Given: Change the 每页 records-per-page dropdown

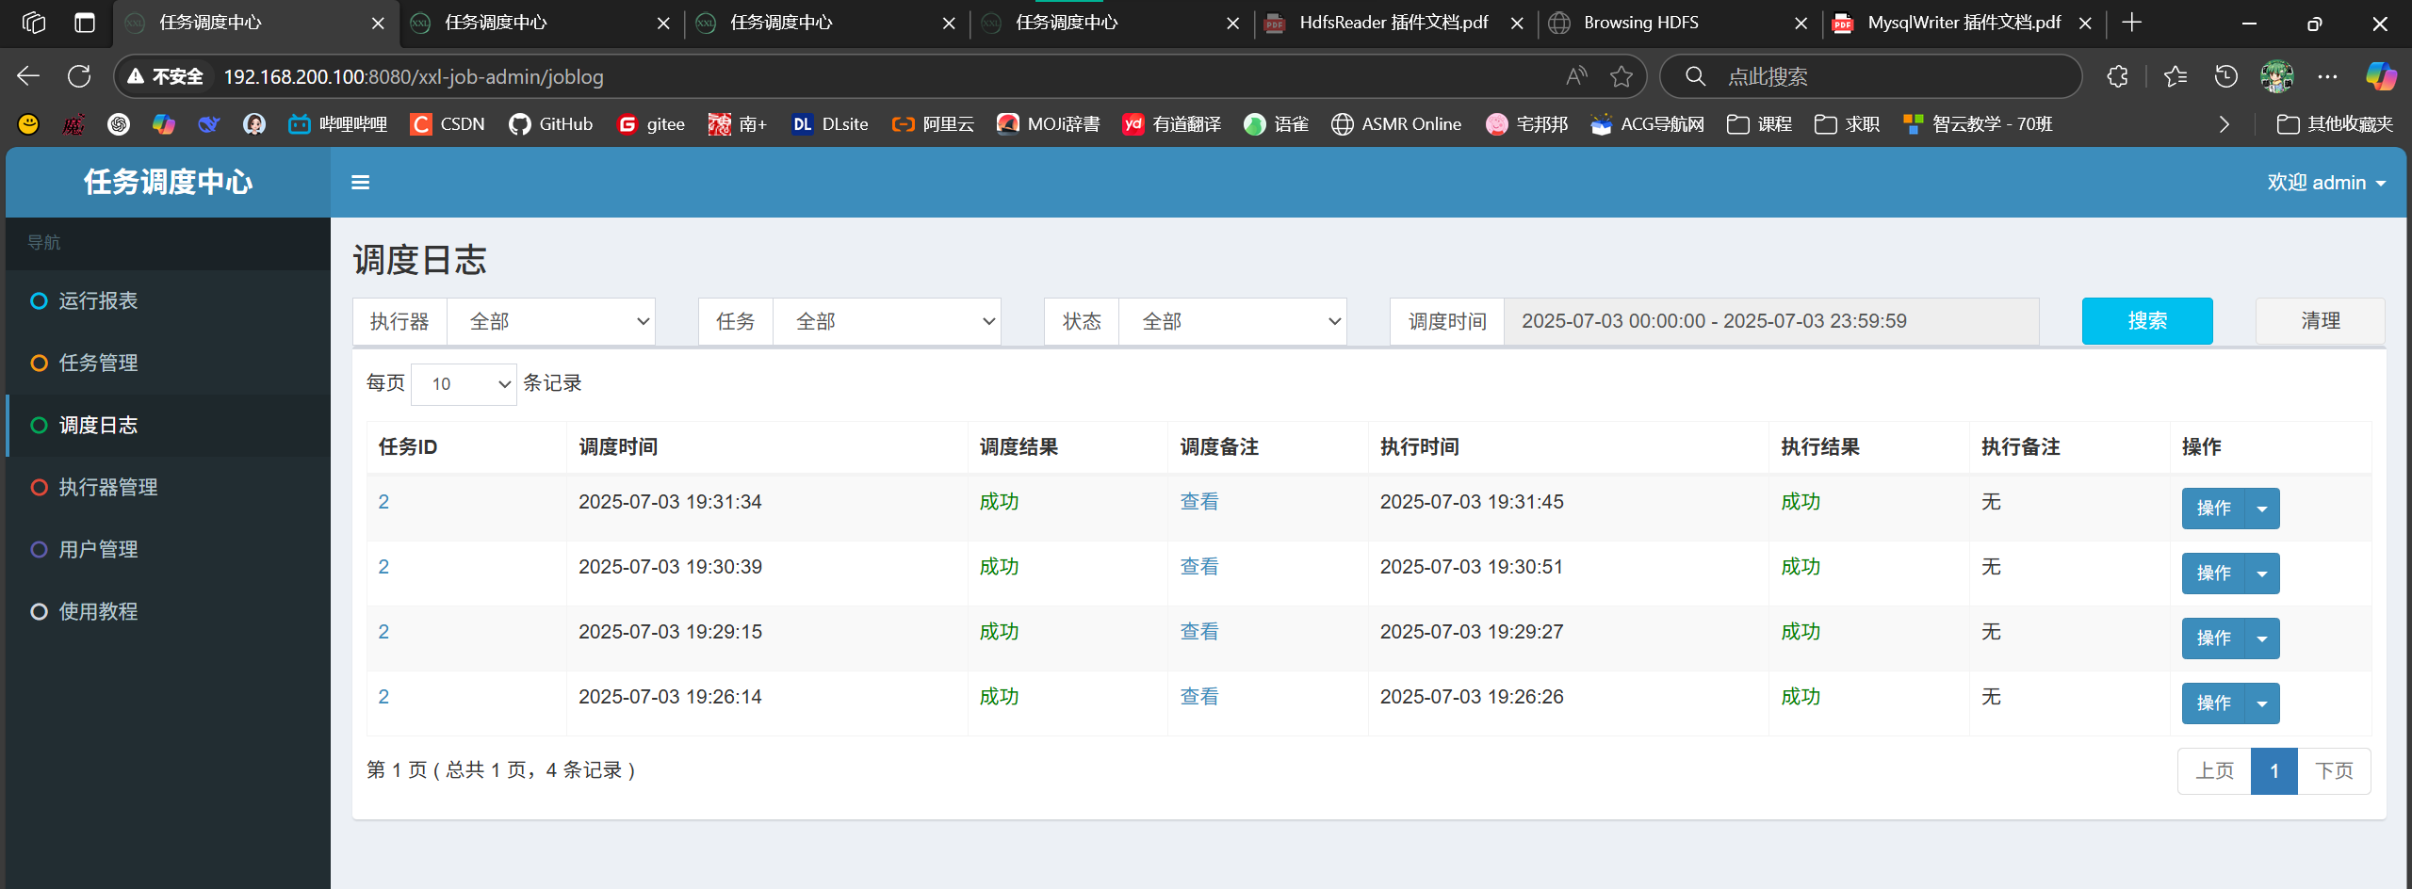Looking at the screenshot, I should click(x=464, y=383).
